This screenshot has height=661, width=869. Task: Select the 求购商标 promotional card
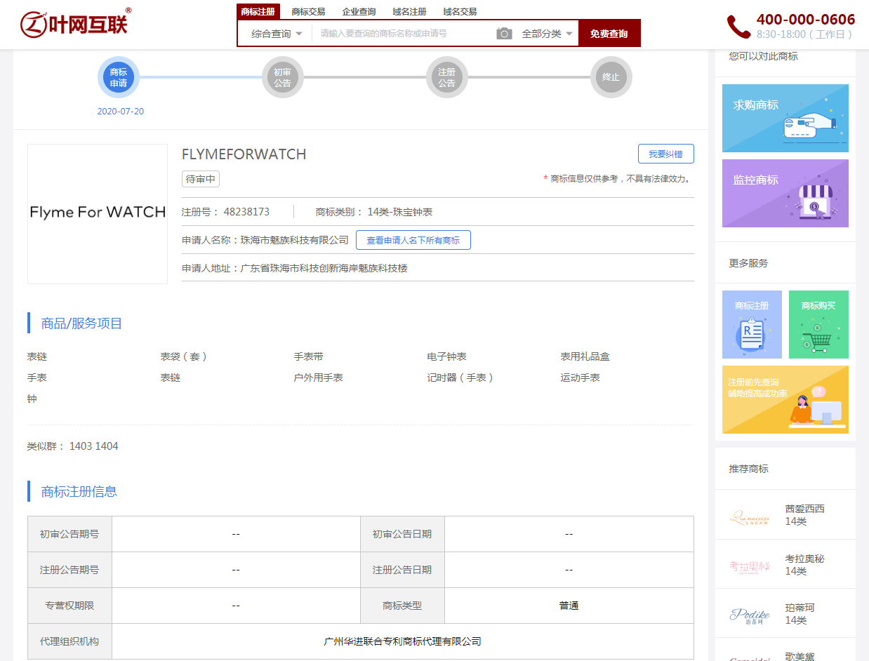[785, 118]
